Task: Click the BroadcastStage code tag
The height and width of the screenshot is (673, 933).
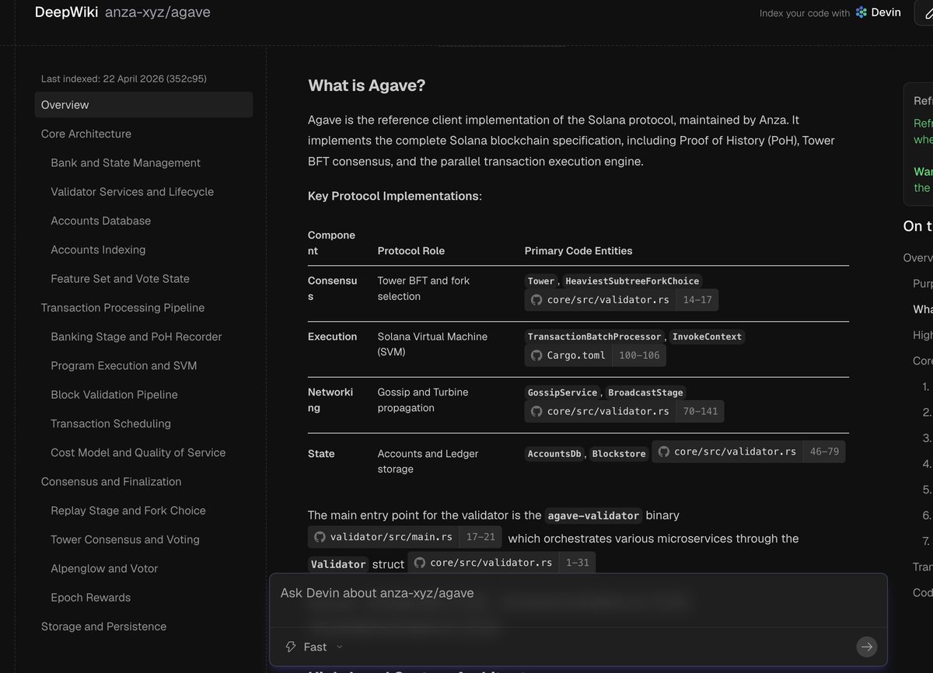Action: coord(645,392)
